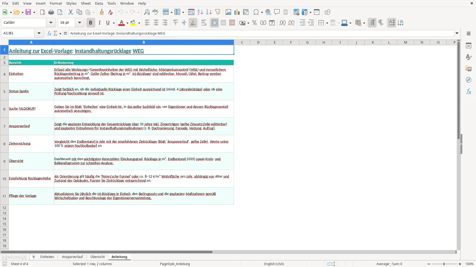
Task: Apply the red font color swatch
Action: click(121, 23)
